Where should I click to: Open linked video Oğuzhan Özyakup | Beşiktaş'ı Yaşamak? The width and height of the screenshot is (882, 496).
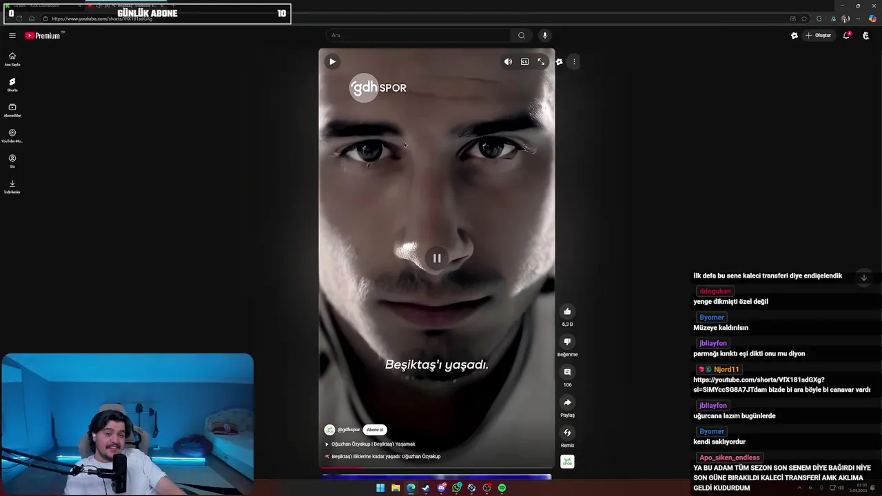coord(370,444)
